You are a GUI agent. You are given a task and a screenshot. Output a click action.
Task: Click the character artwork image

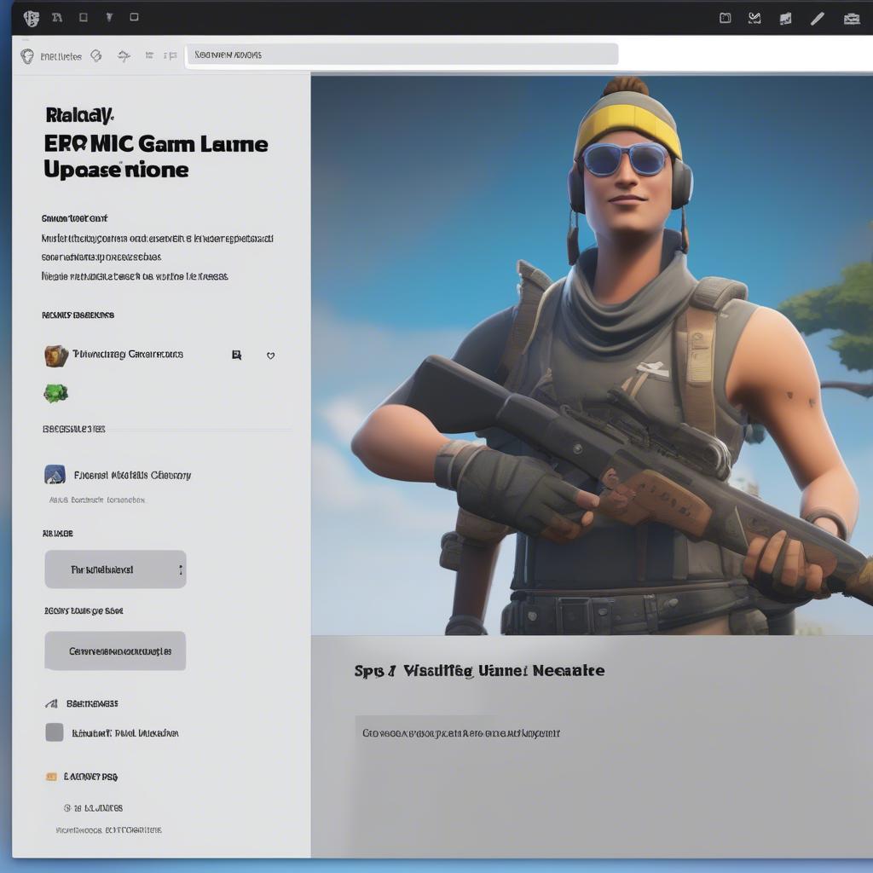pos(592,355)
